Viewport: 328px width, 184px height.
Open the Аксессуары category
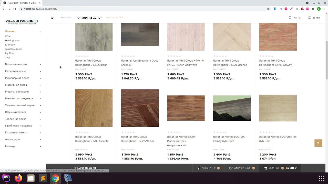pos(13,139)
